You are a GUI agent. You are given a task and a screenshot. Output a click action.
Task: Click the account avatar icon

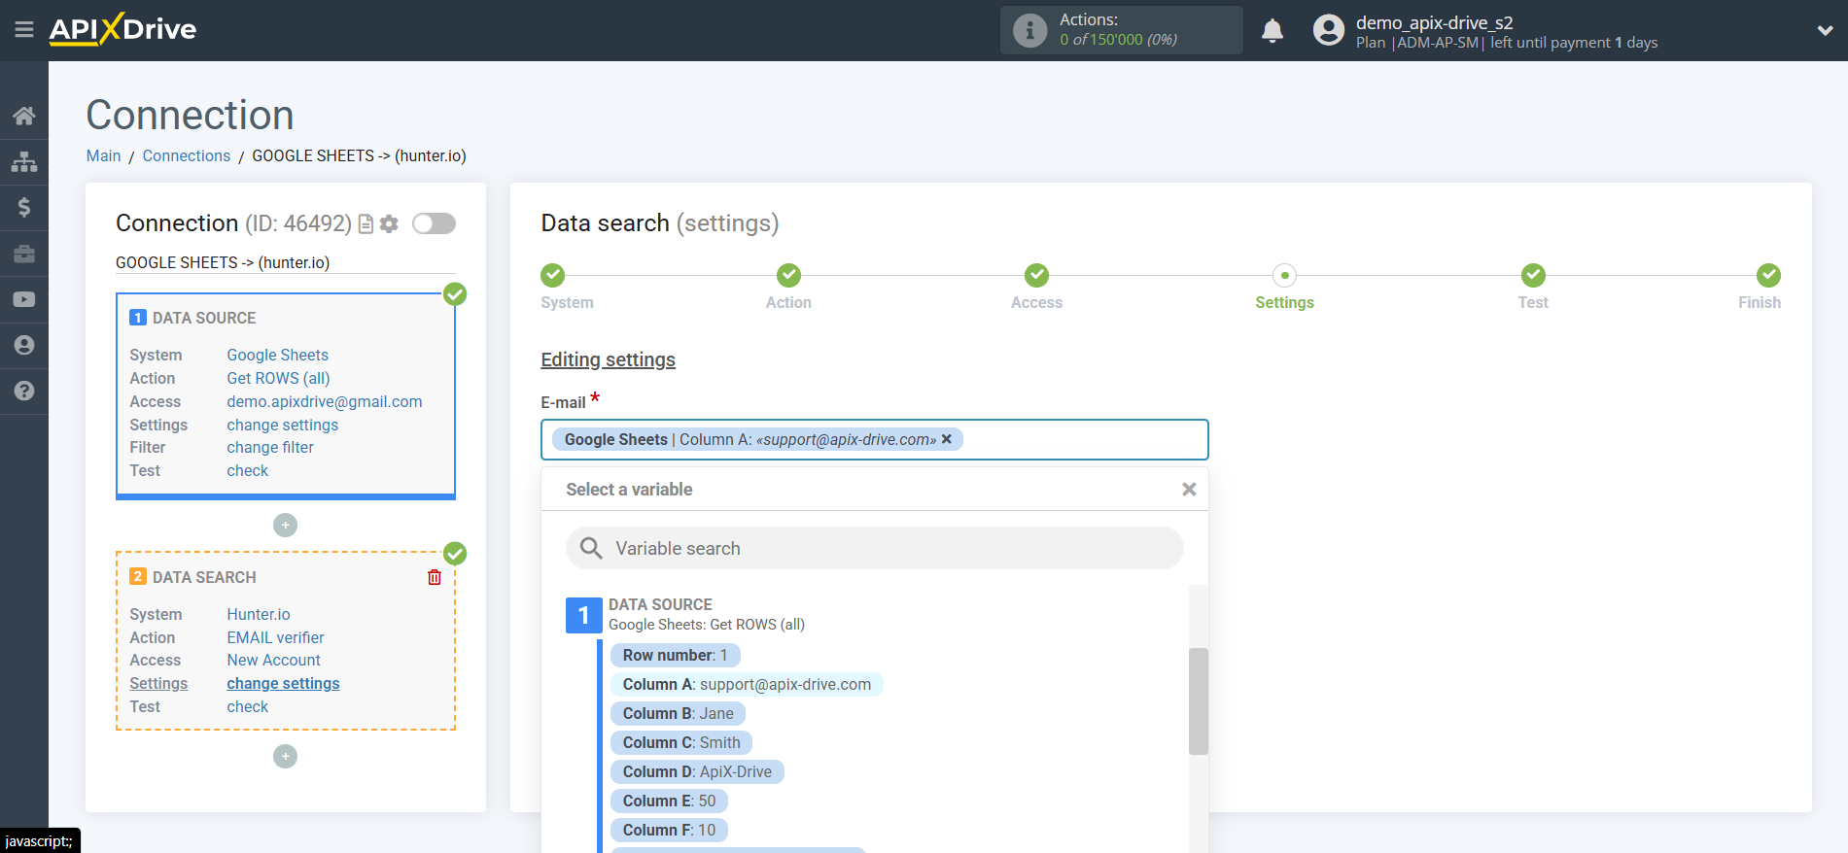pos(1328,30)
